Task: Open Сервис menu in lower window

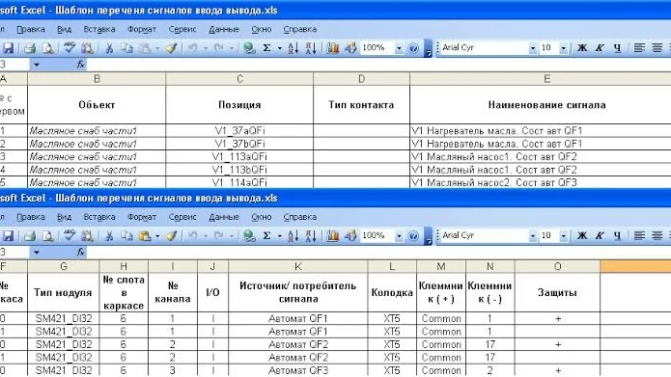Action: click(x=182, y=217)
